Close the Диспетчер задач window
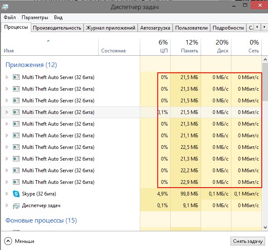The height and width of the screenshot is (250, 268). [260, 5]
